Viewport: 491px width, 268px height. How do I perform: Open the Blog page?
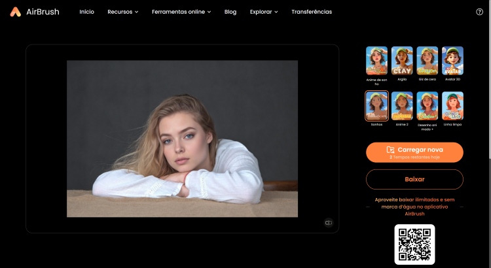230,12
